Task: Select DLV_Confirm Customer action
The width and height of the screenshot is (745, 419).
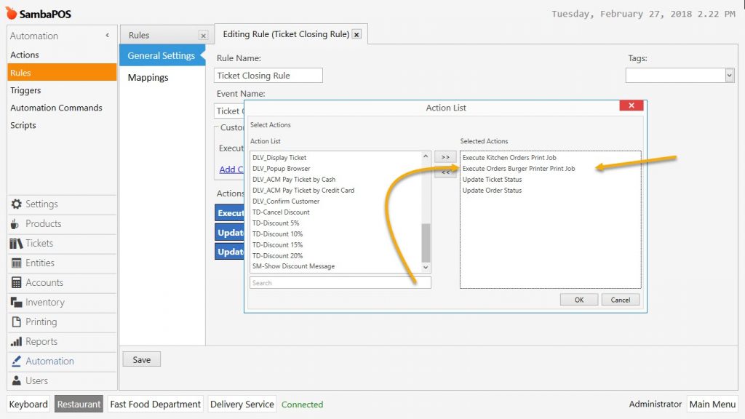Action: point(286,201)
